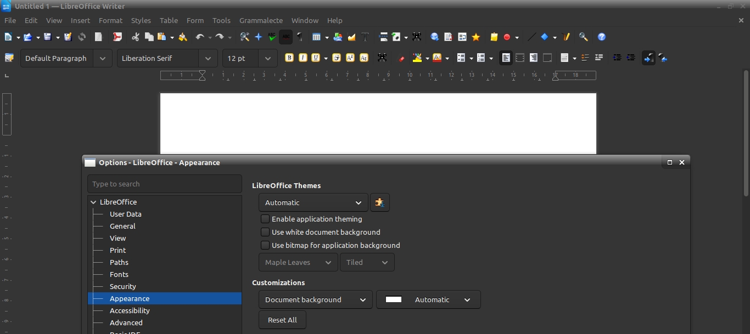Insert a basic shape blue diamond icon

(x=545, y=37)
